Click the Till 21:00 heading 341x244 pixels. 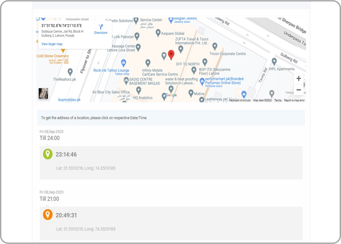pos(49,199)
